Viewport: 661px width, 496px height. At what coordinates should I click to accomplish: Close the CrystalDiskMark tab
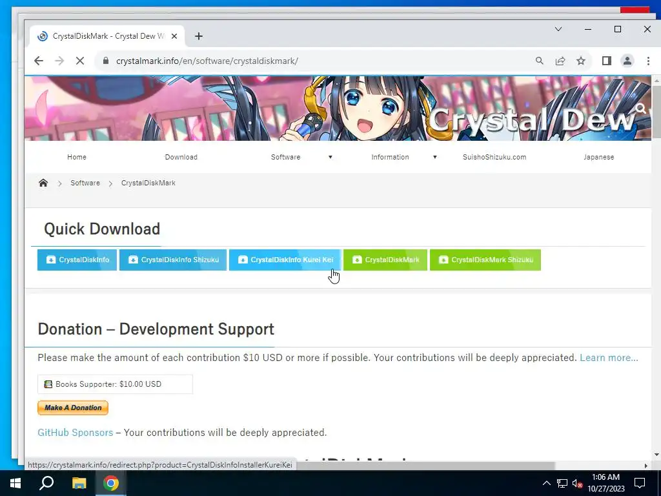(x=175, y=36)
